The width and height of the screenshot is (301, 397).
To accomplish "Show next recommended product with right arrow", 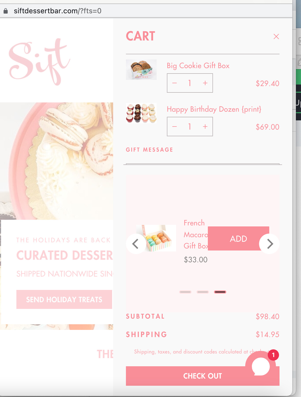I will pyautogui.click(x=269, y=244).
